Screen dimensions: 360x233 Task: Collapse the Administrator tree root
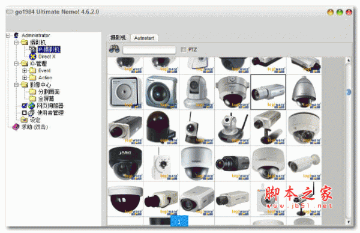[x=8, y=35]
